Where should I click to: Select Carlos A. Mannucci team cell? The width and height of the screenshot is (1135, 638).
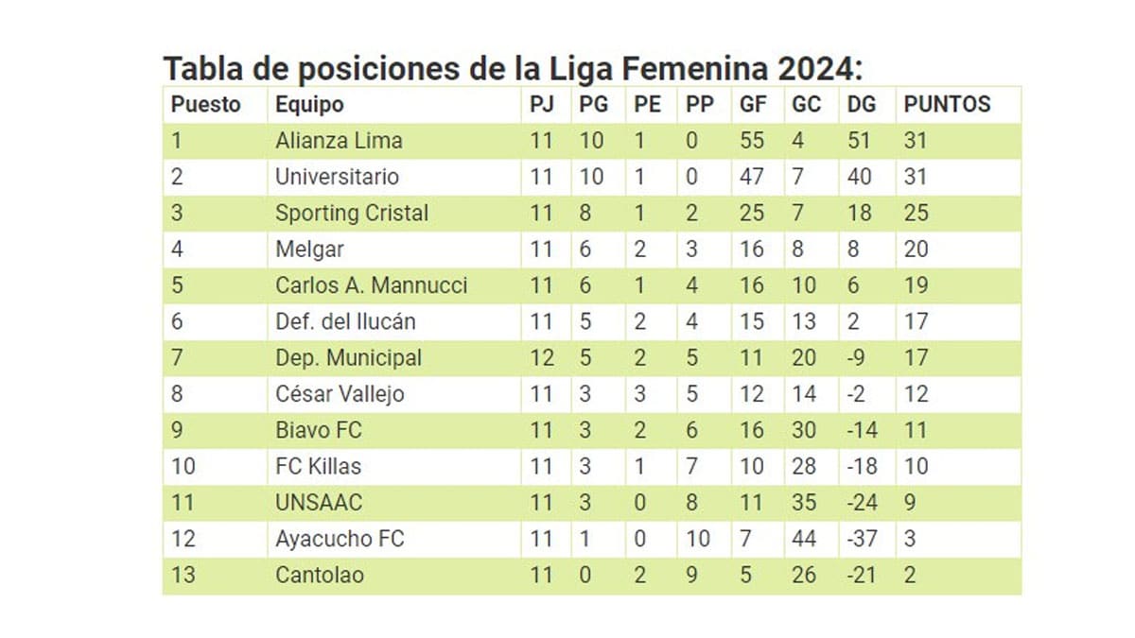[x=371, y=285]
